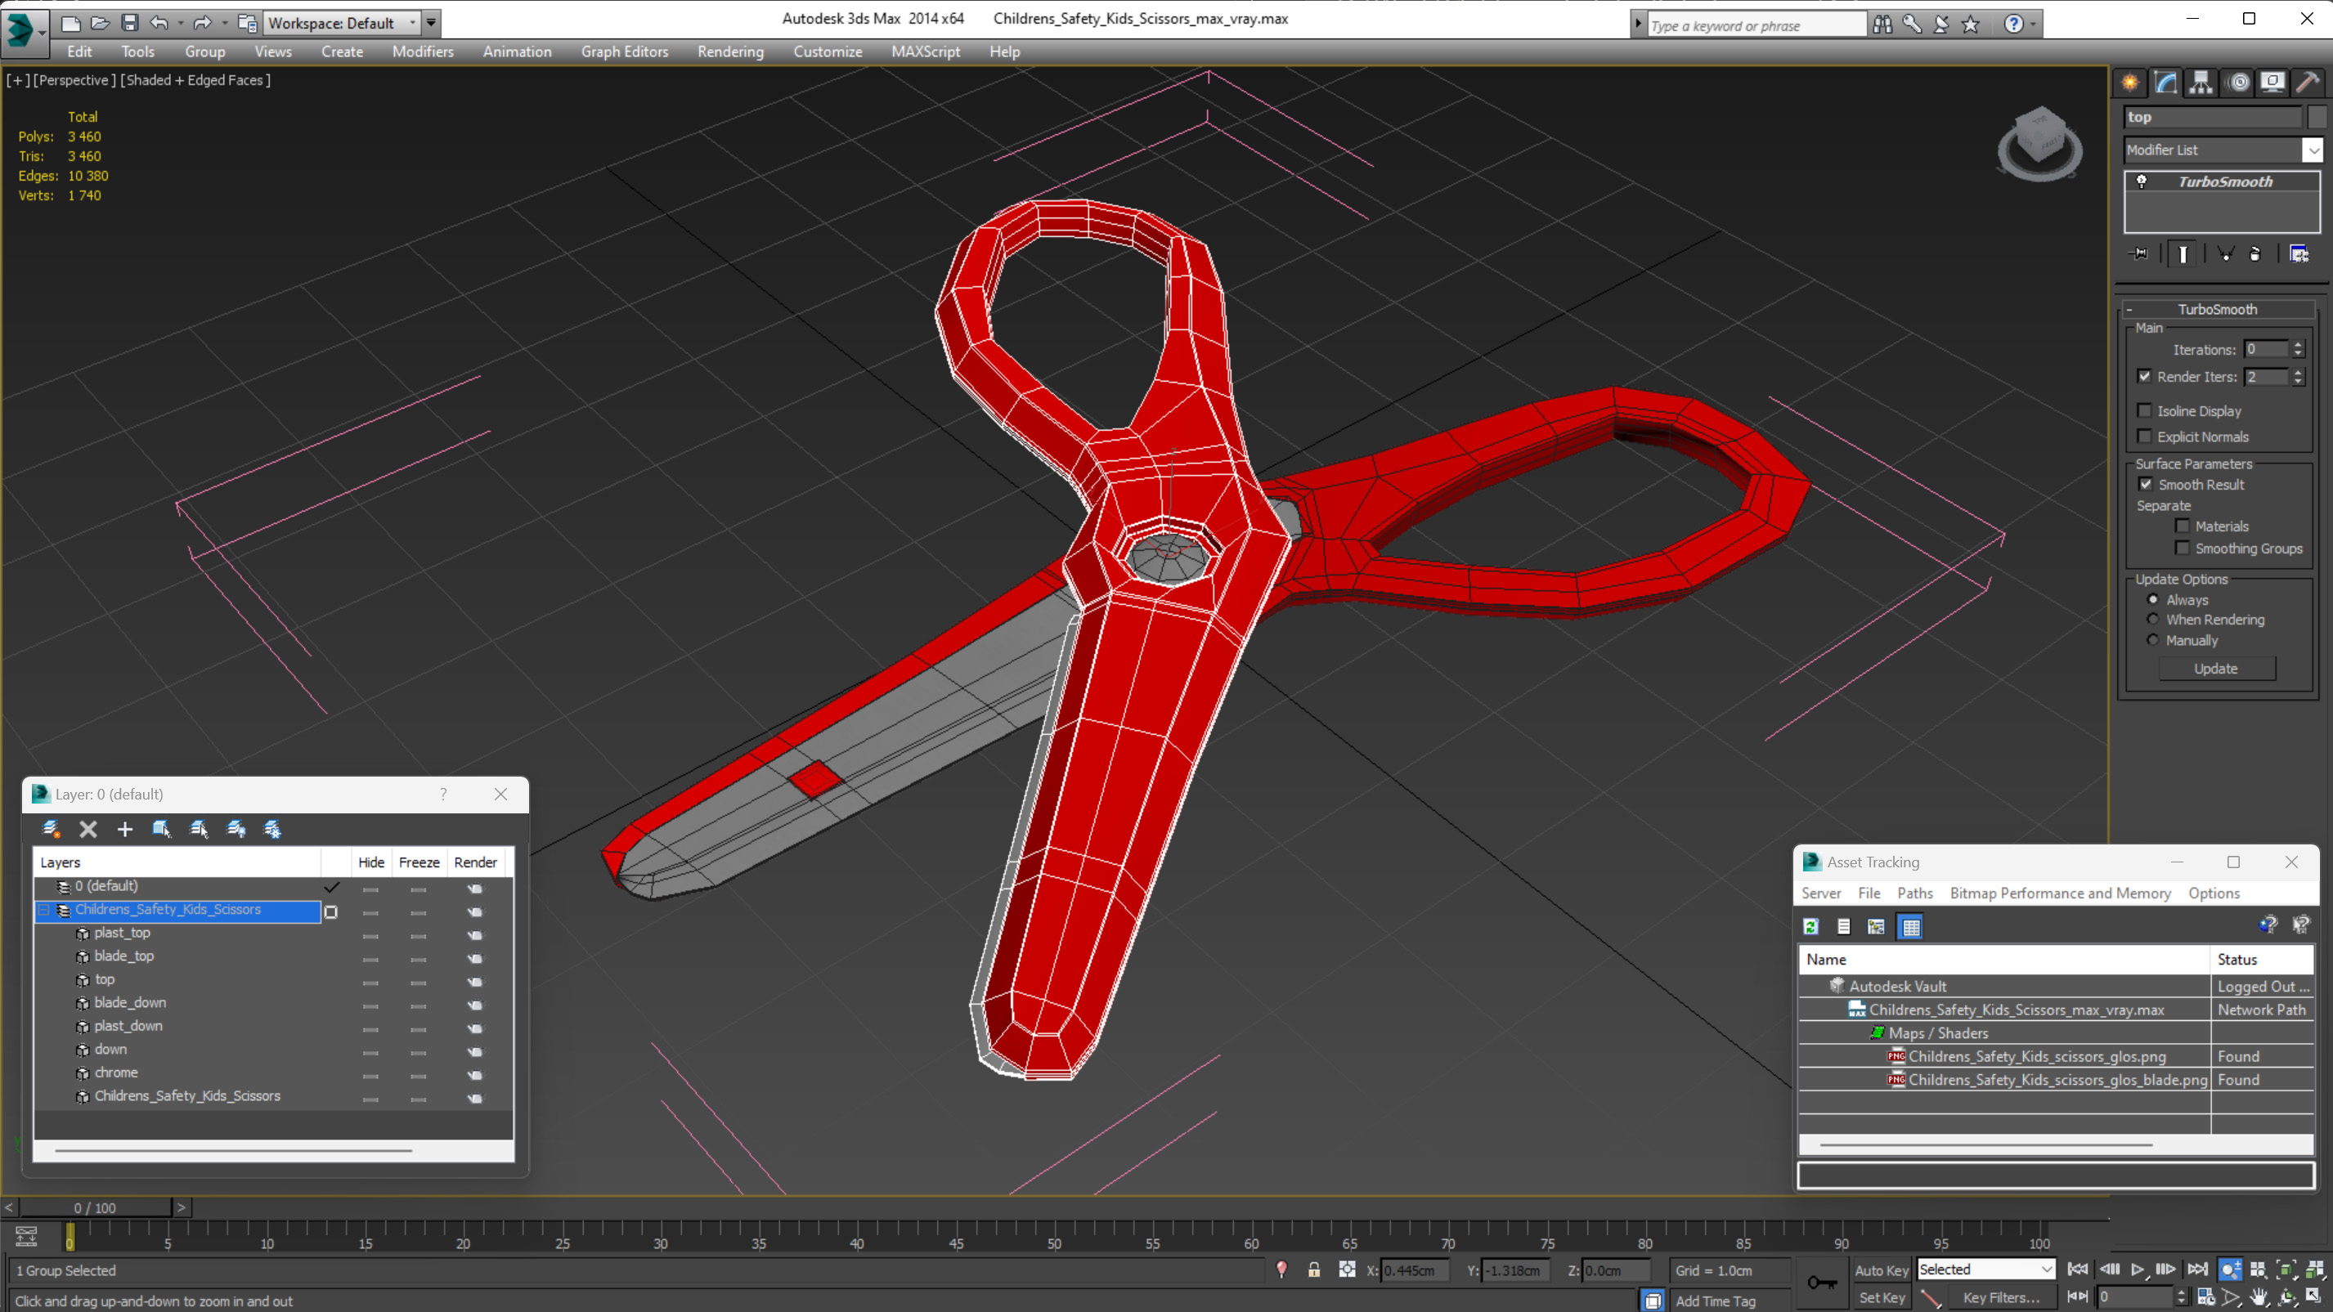Enable Explicit Normals checkbox
This screenshot has height=1312, width=2333.
point(2144,436)
